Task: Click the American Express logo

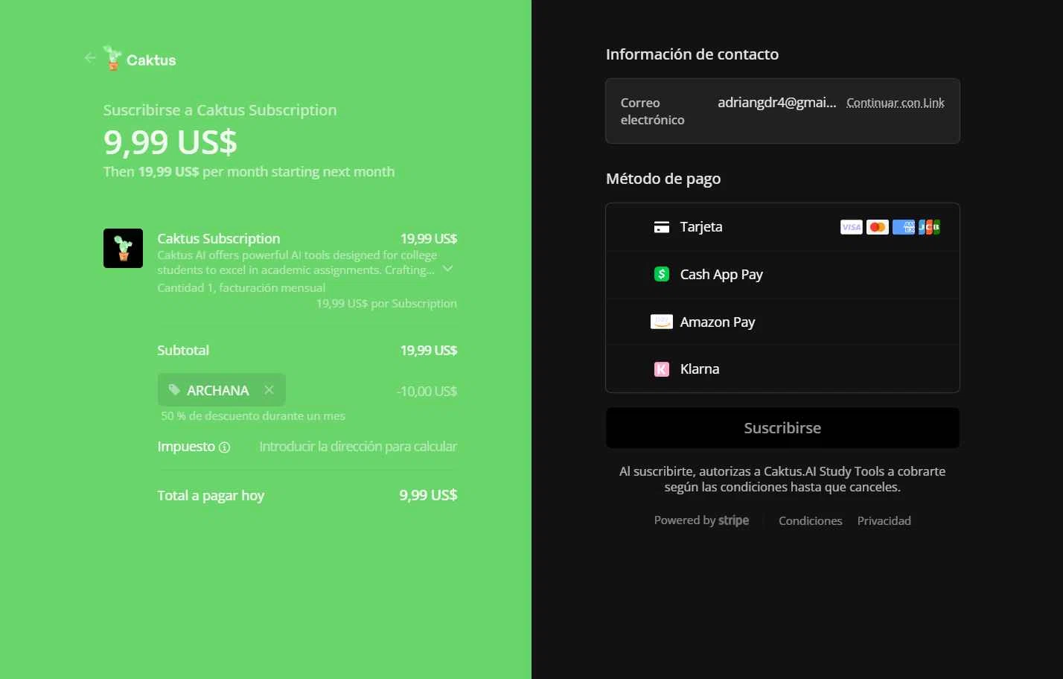Action: point(904,227)
